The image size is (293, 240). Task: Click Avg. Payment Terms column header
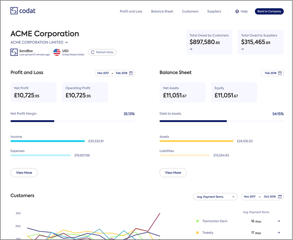(256, 212)
